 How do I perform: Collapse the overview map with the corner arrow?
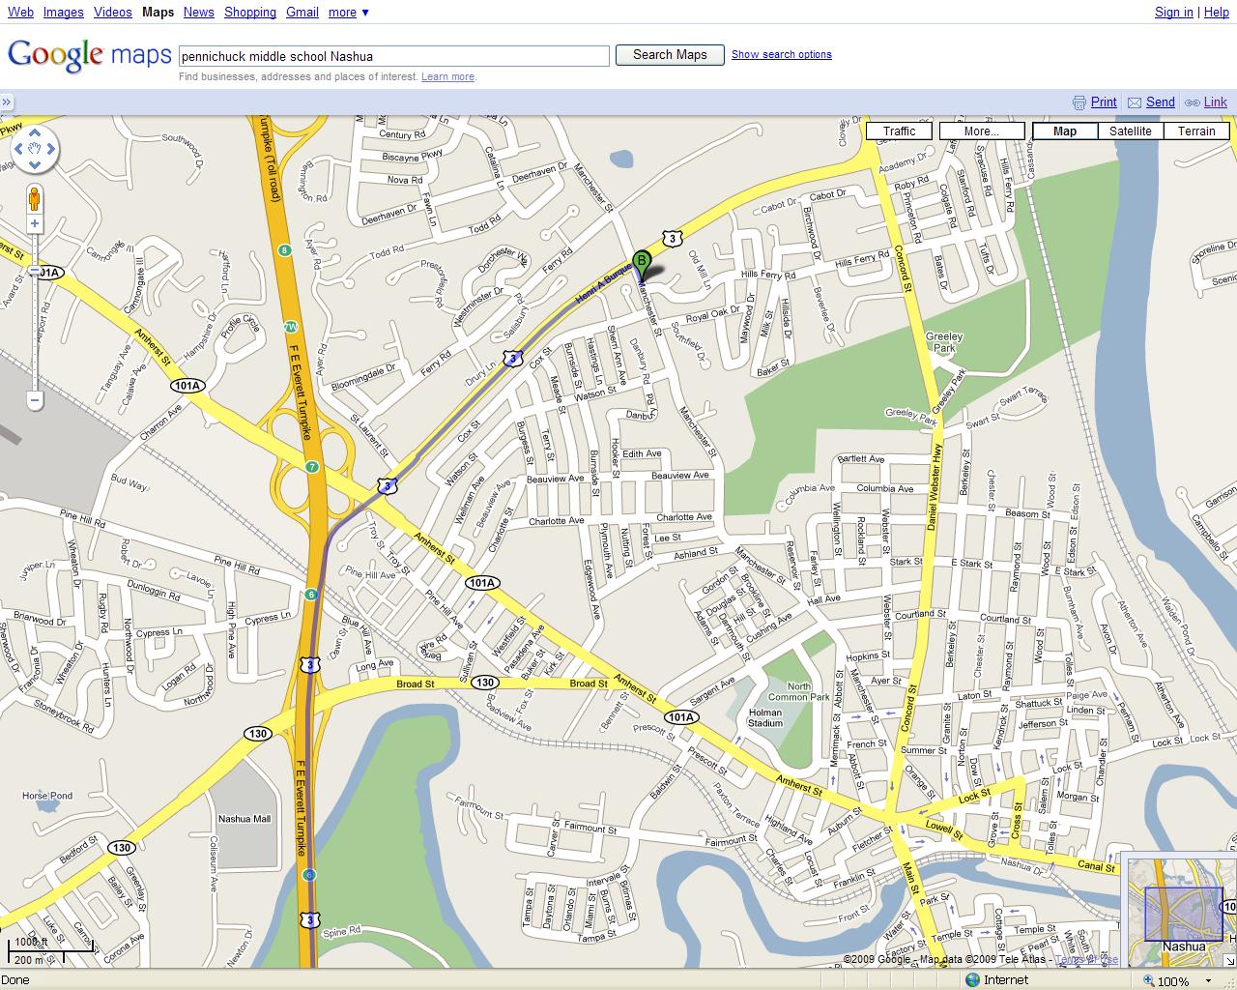(1229, 959)
